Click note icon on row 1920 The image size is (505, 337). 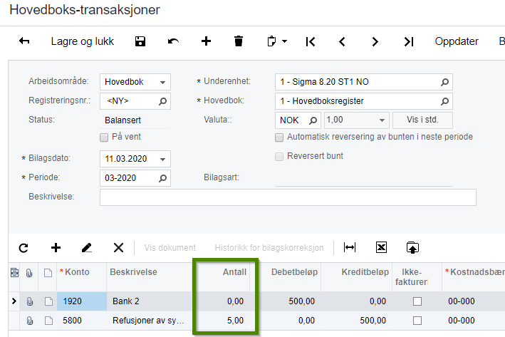(x=48, y=301)
